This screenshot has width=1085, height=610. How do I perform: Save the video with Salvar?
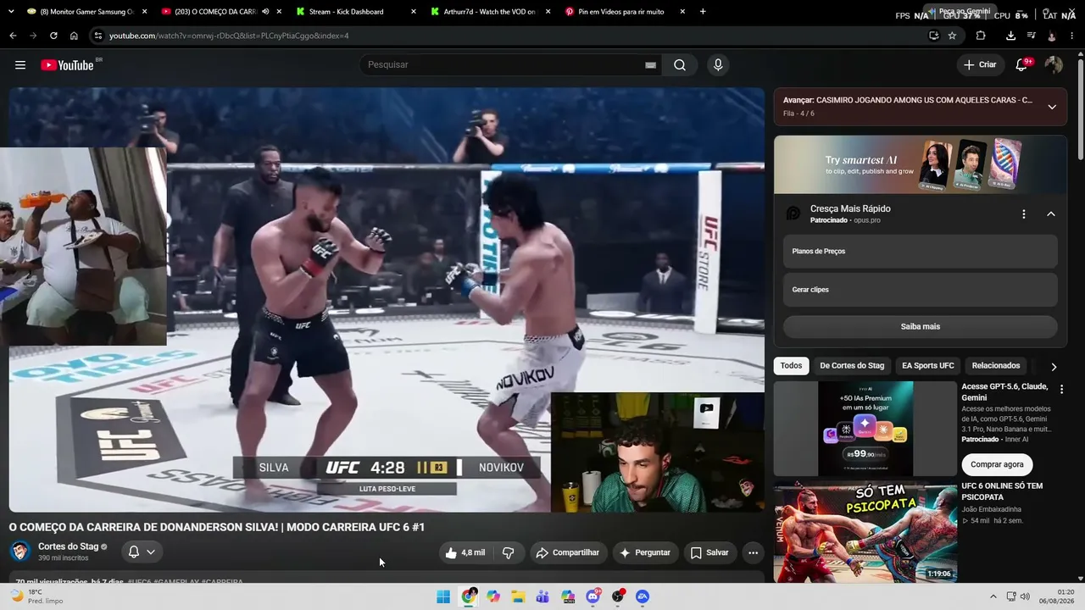point(710,552)
